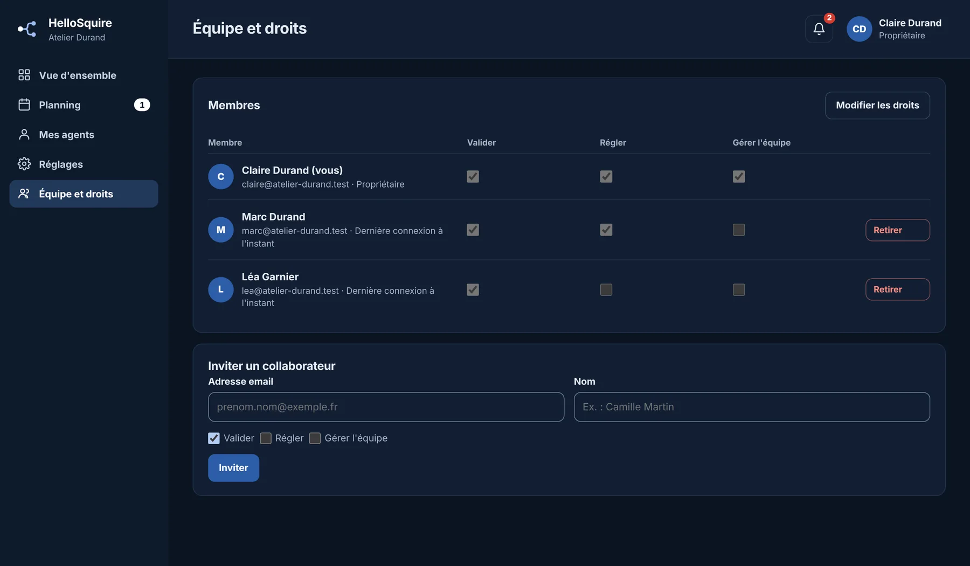Check Régler in the invite form
970x566 pixels.
[x=266, y=438]
